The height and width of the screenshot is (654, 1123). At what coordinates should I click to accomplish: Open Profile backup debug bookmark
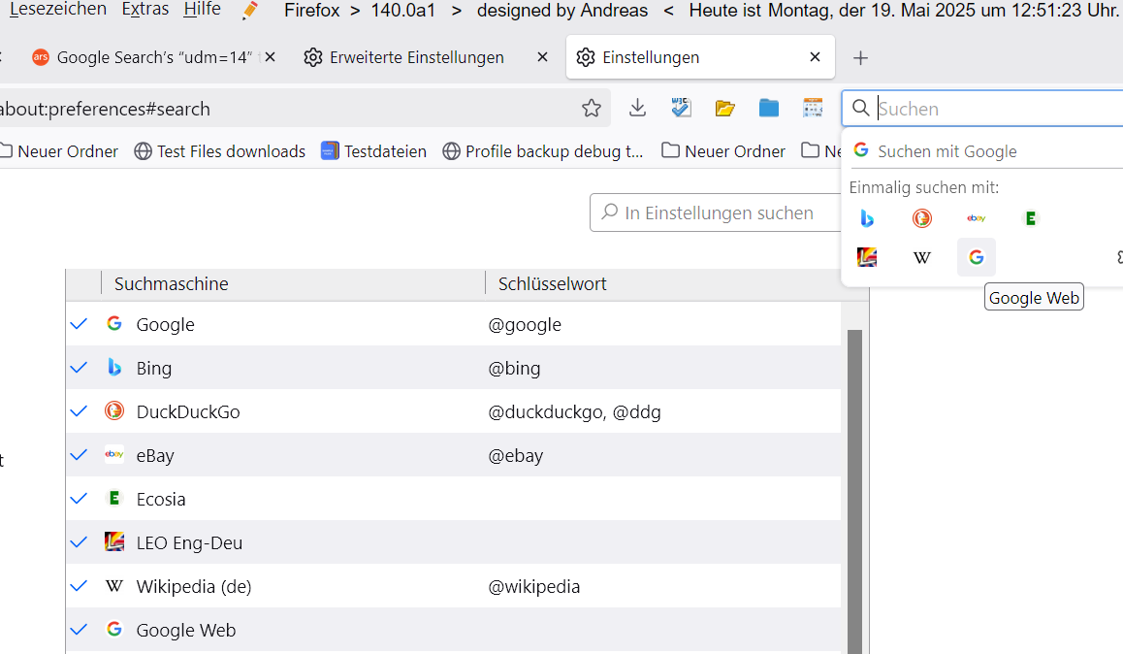544,151
